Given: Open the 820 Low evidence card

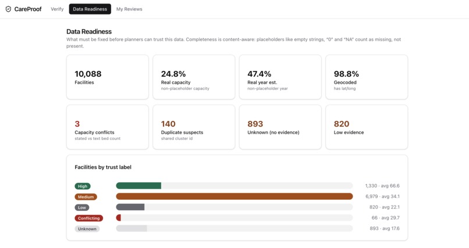Looking at the screenshot, I should point(367,127).
